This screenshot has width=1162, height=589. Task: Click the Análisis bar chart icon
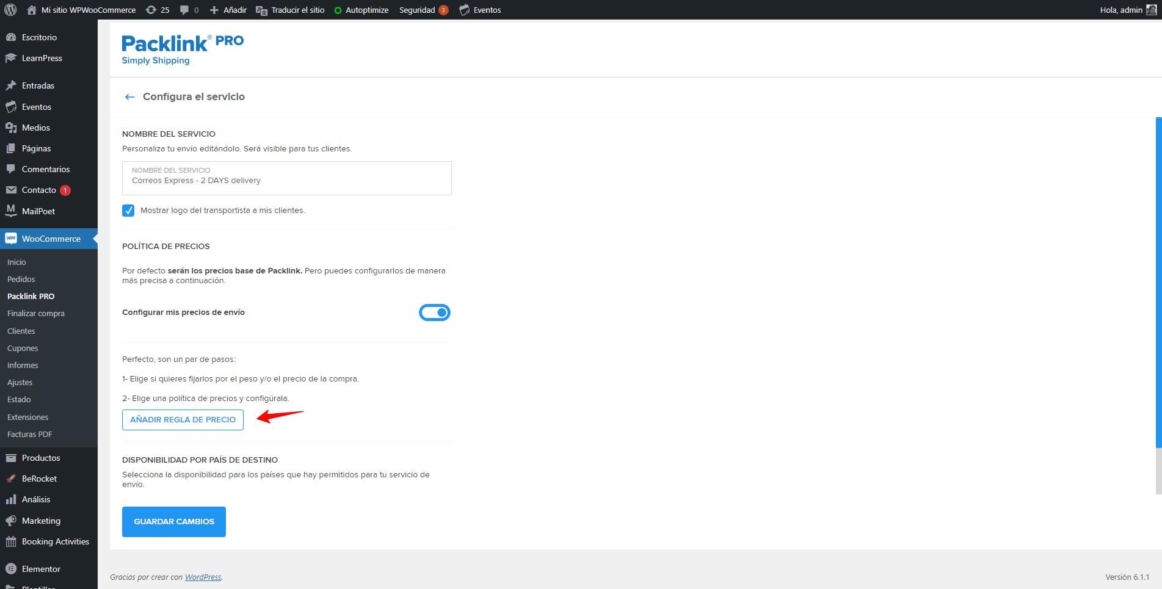click(11, 499)
